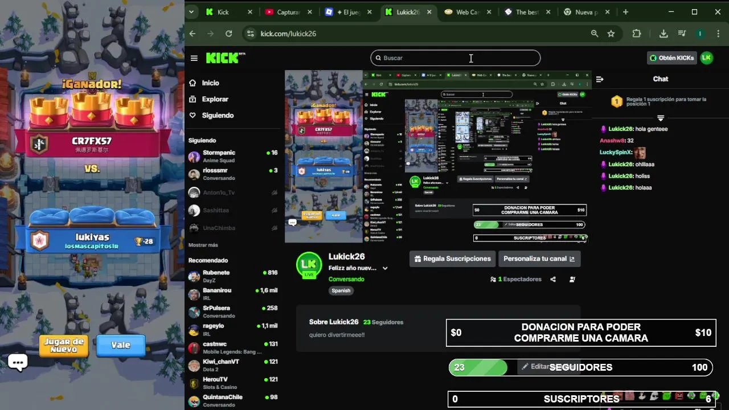Viewport: 729px width, 410px height.
Task: Click the 1 Espectadores viewer count
Action: 515,280
